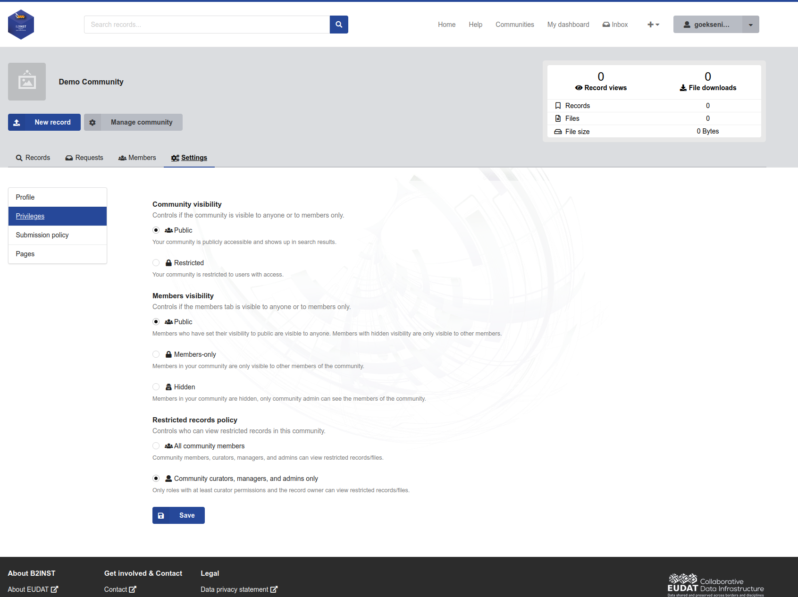798x597 pixels.
Task: Open the plus quick-create menu
Action: click(653, 25)
